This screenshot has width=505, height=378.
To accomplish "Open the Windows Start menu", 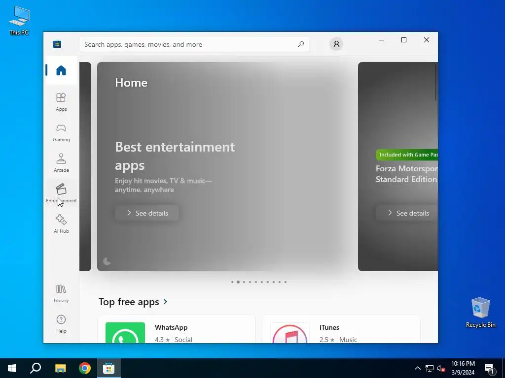I will pyautogui.click(x=12, y=368).
